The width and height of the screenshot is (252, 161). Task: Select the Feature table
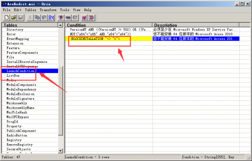pyautogui.click(x=13, y=48)
